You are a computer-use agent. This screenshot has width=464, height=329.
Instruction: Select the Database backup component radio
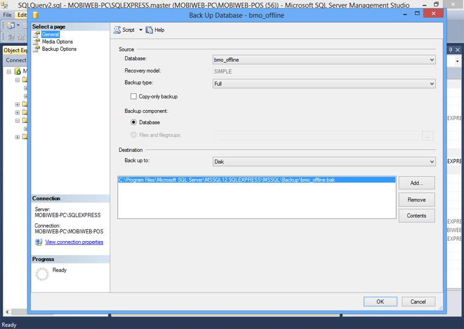click(134, 122)
